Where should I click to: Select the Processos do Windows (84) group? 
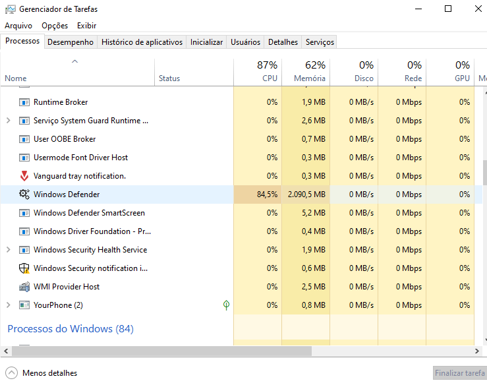click(71, 329)
